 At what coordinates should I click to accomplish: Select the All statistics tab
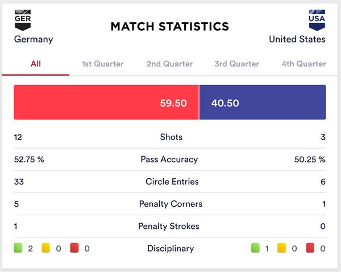36,64
